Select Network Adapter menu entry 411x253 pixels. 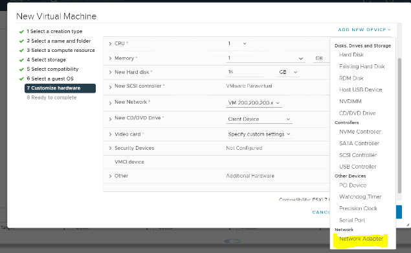click(x=361, y=239)
